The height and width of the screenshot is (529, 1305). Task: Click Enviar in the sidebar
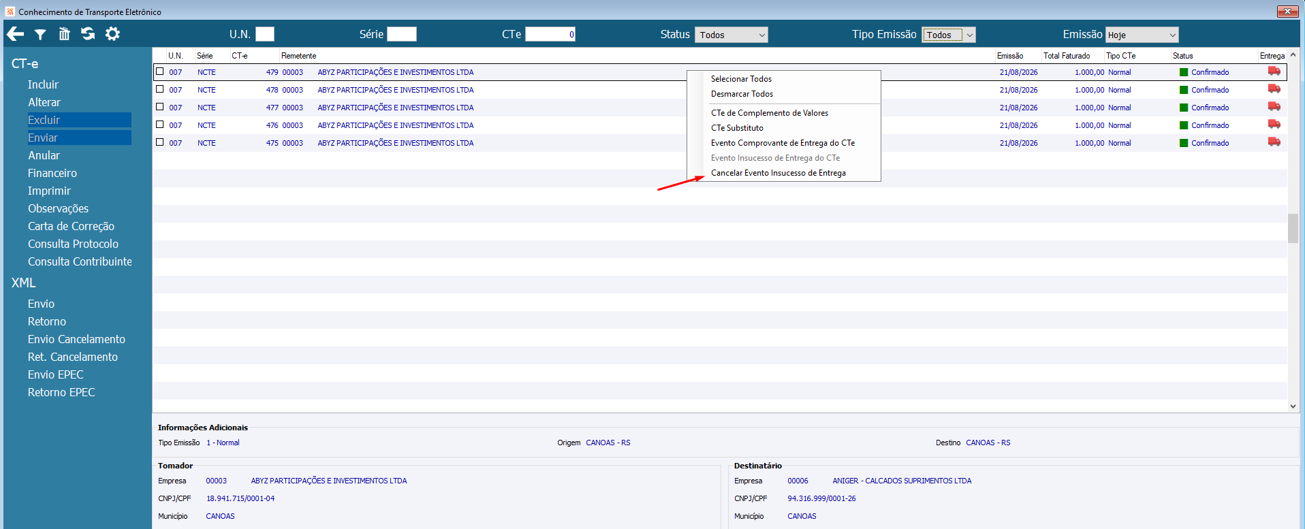tap(79, 138)
